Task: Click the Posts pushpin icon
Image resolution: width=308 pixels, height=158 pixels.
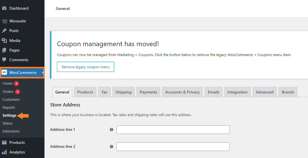Action: click(x=4, y=31)
